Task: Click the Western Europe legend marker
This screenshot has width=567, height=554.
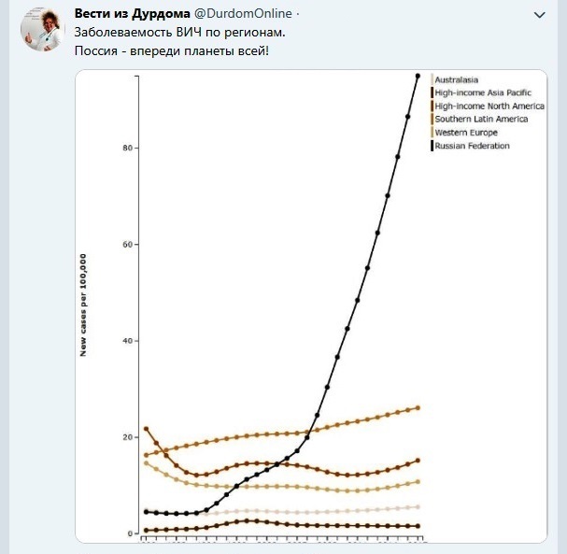Action: (x=432, y=133)
